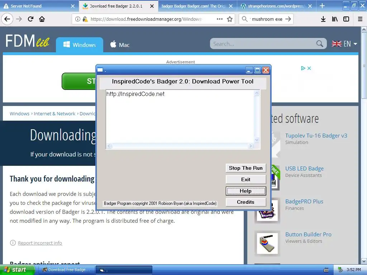The height and width of the screenshot is (275, 367).
Task: Click the magnifier icon in FDM search box
Action: click(320, 43)
